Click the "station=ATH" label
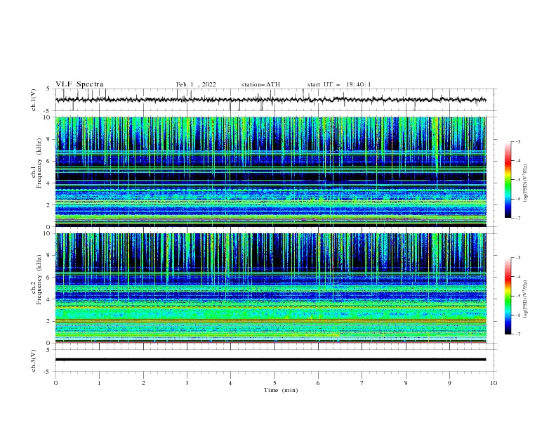The height and width of the screenshot is (430, 556). (260, 84)
